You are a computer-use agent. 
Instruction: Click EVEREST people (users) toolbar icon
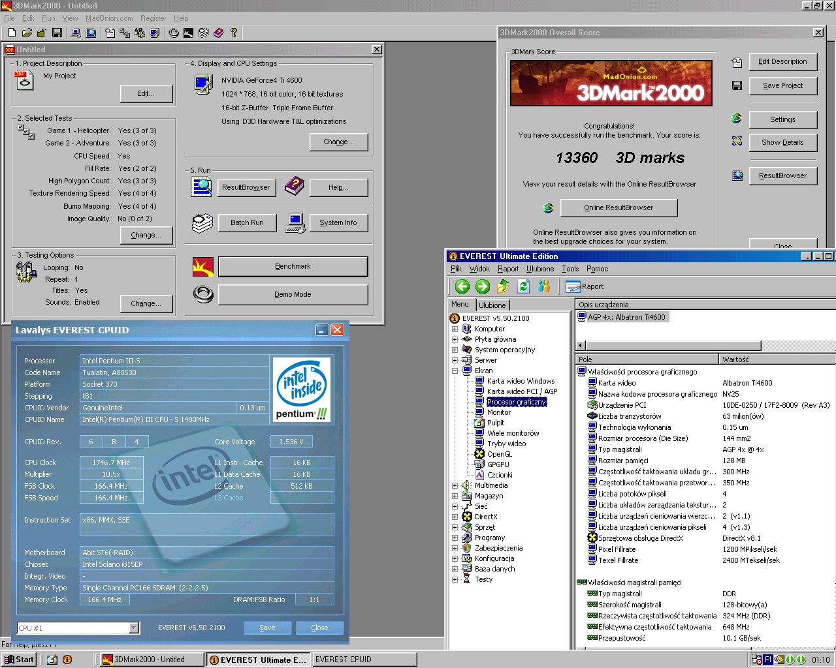tap(543, 286)
